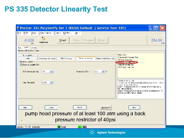This screenshot has height=138, width=184.
Task: Click the Deselect All button
Action: (106, 108)
